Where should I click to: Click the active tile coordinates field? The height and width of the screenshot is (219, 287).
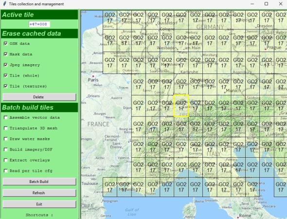(39, 24)
